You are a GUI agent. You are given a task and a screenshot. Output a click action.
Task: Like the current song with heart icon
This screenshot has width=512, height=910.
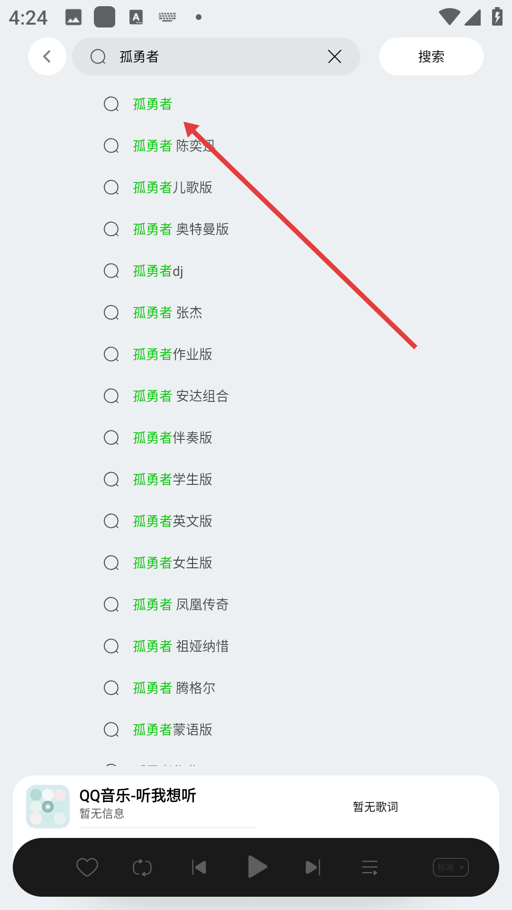point(87,867)
